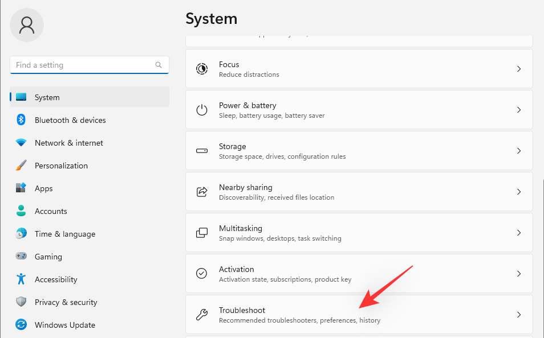Expand the Storage row chevron
The image size is (544, 338).
(519, 151)
